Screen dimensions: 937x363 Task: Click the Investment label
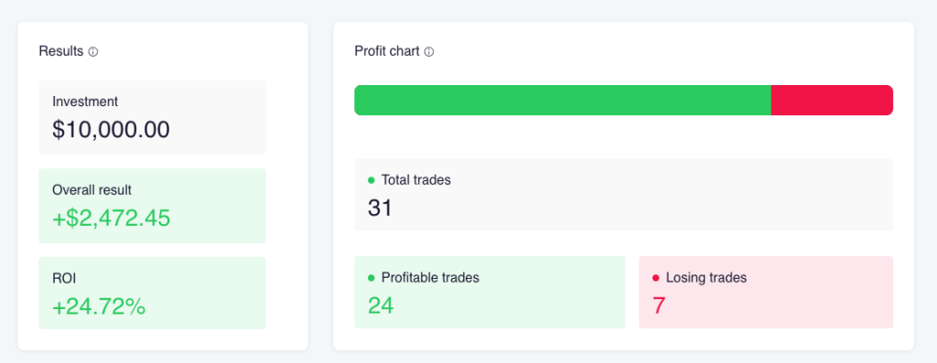click(x=85, y=101)
